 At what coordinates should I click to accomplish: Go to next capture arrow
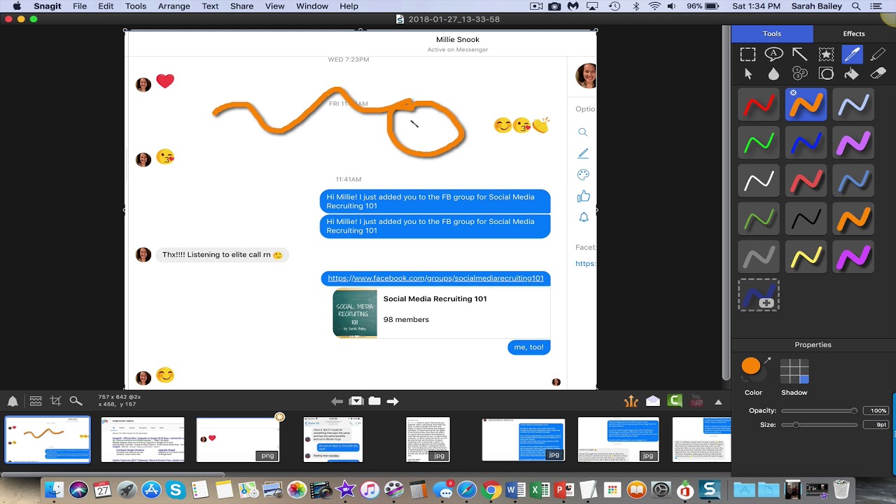pos(393,401)
